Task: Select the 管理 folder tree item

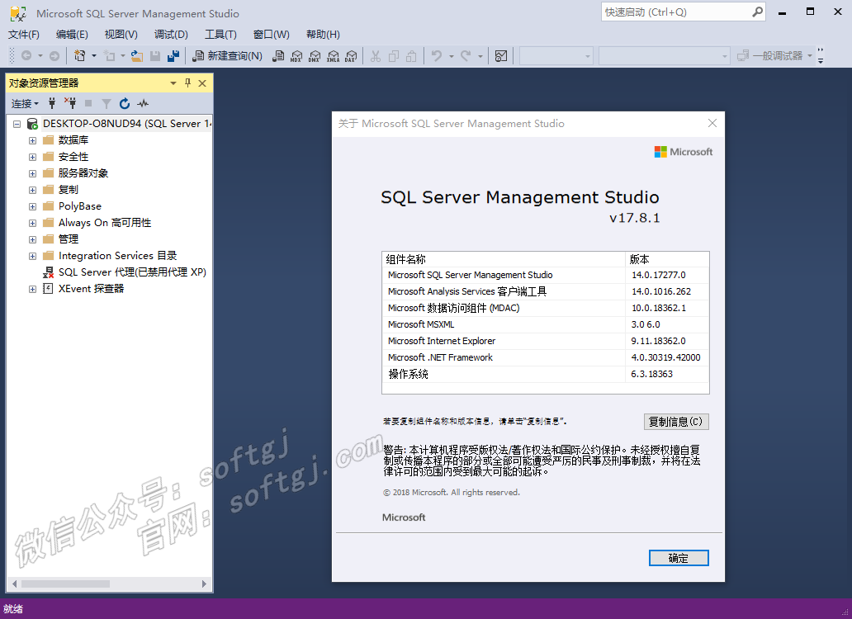Action: point(68,239)
